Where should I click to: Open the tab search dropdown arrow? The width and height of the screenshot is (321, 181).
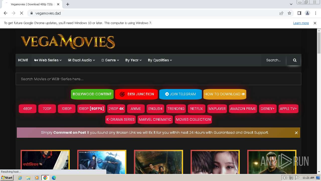coord(291,4)
